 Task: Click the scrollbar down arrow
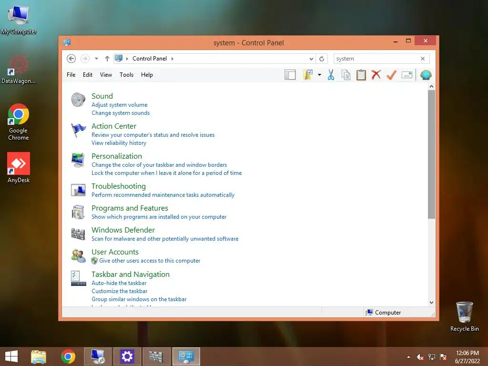coord(431,303)
